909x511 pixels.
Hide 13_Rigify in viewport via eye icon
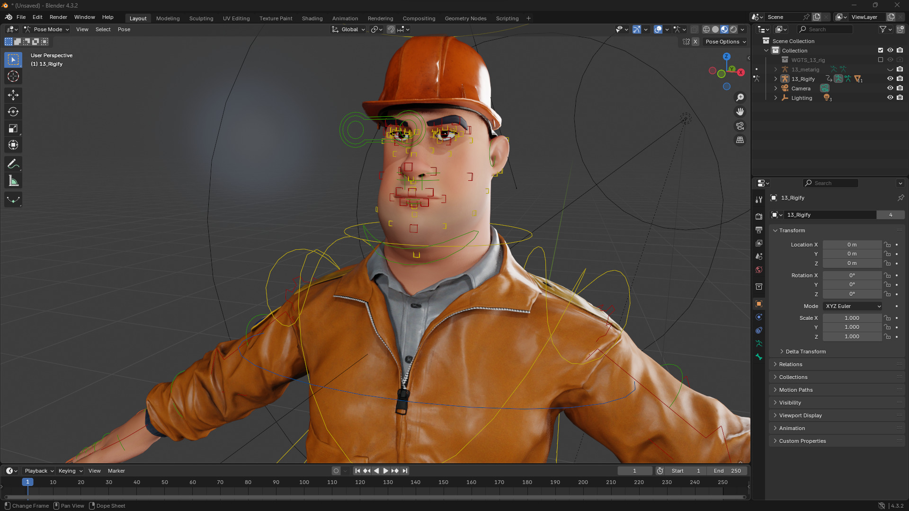pos(890,79)
